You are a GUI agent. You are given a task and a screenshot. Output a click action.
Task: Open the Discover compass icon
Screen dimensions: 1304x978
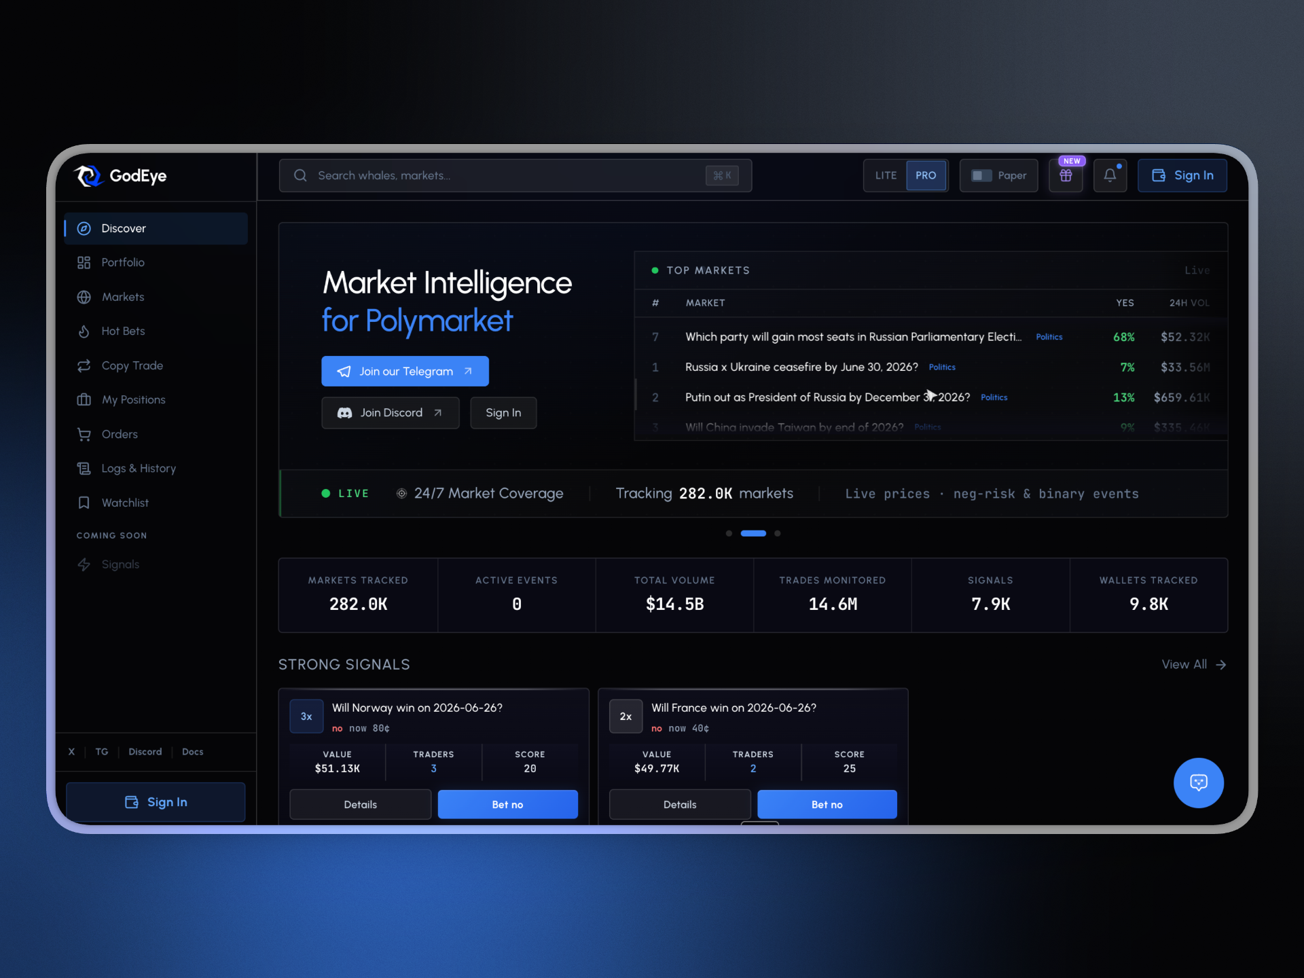tap(84, 228)
